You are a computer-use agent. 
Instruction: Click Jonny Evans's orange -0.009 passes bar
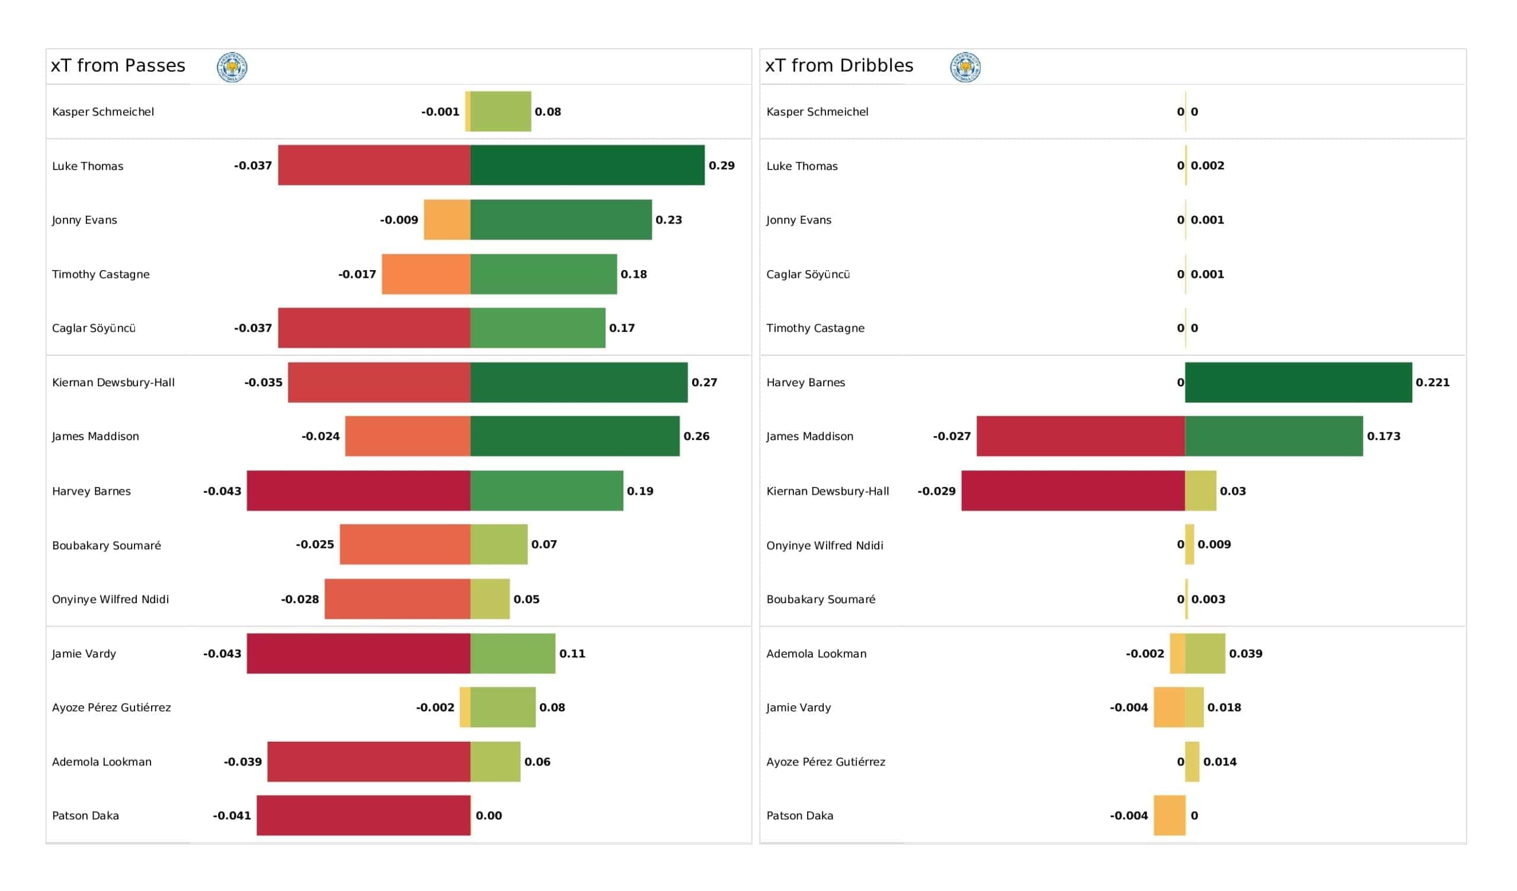point(447,220)
